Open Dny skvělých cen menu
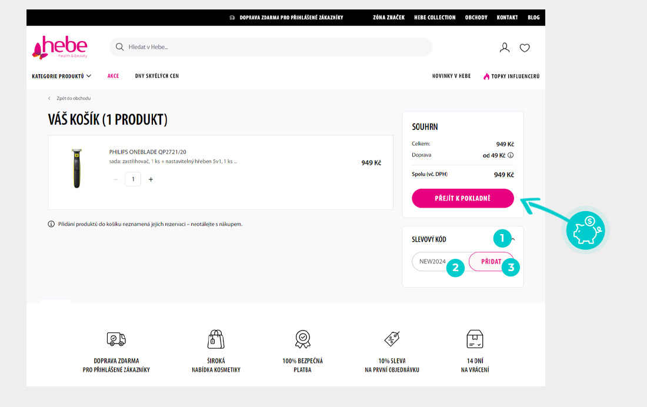Screen dimensions: 647x407 (157, 76)
